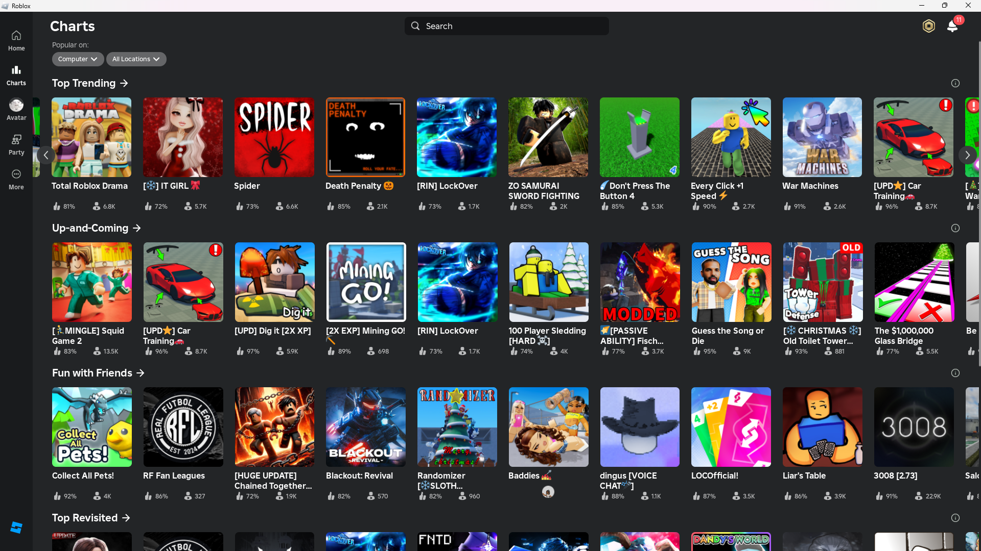Expand the All Locations dropdown
981x551 pixels.
click(136, 59)
